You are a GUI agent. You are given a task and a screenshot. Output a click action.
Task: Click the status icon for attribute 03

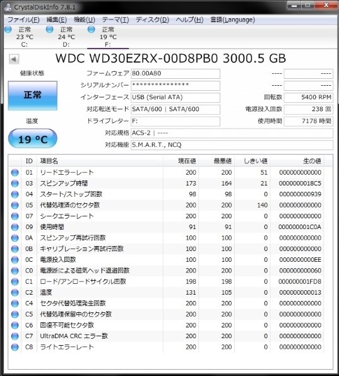point(15,184)
